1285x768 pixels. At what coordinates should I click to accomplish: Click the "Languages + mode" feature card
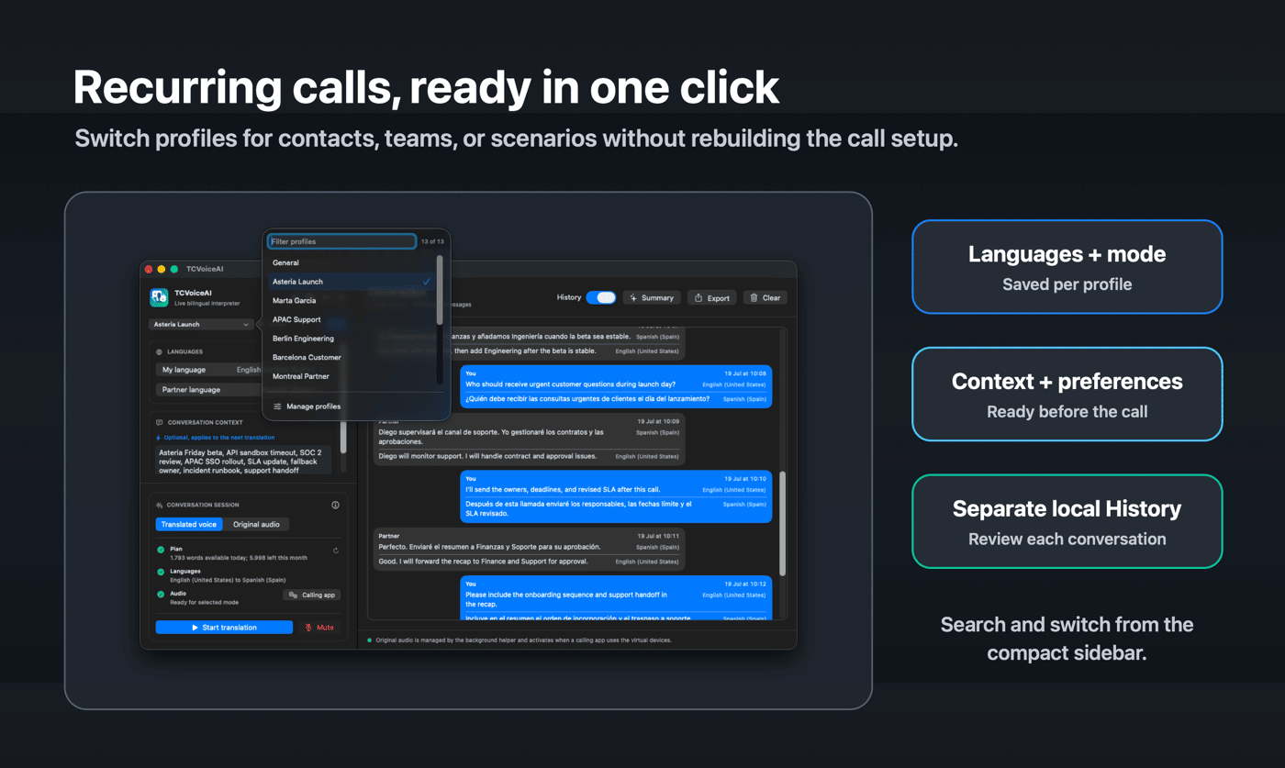(1067, 267)
